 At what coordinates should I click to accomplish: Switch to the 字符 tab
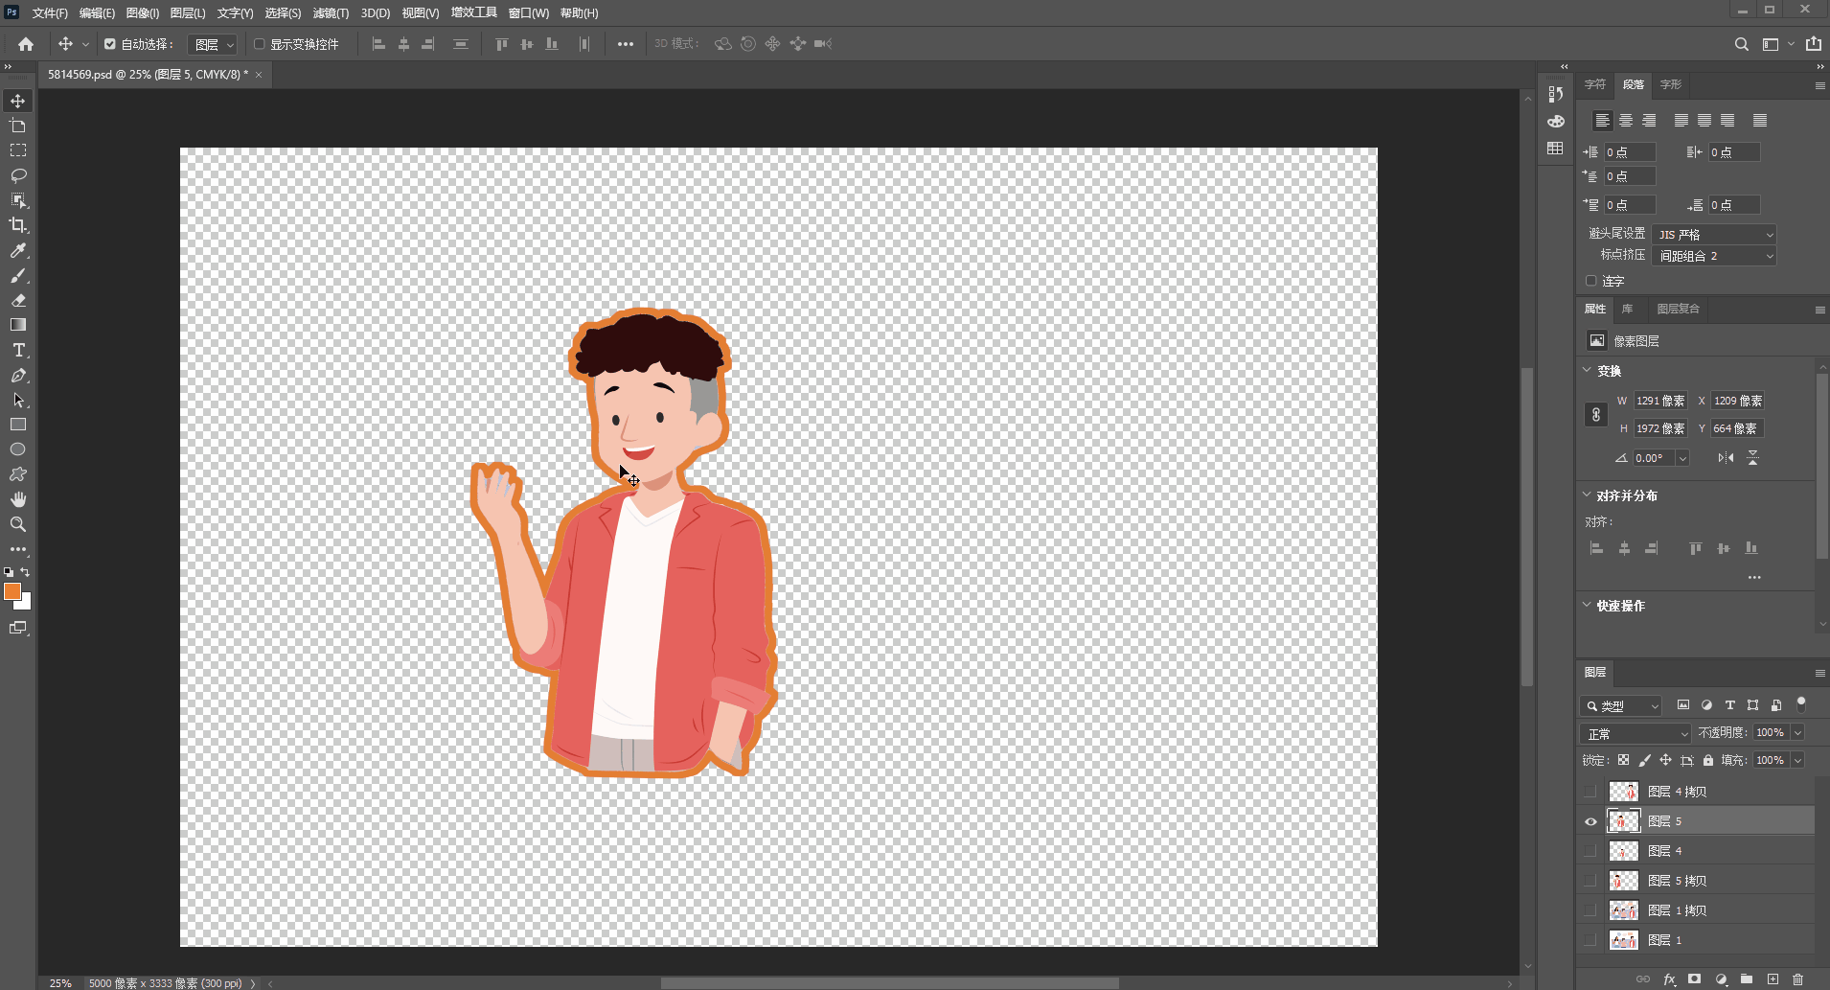tap(1594, 84)
